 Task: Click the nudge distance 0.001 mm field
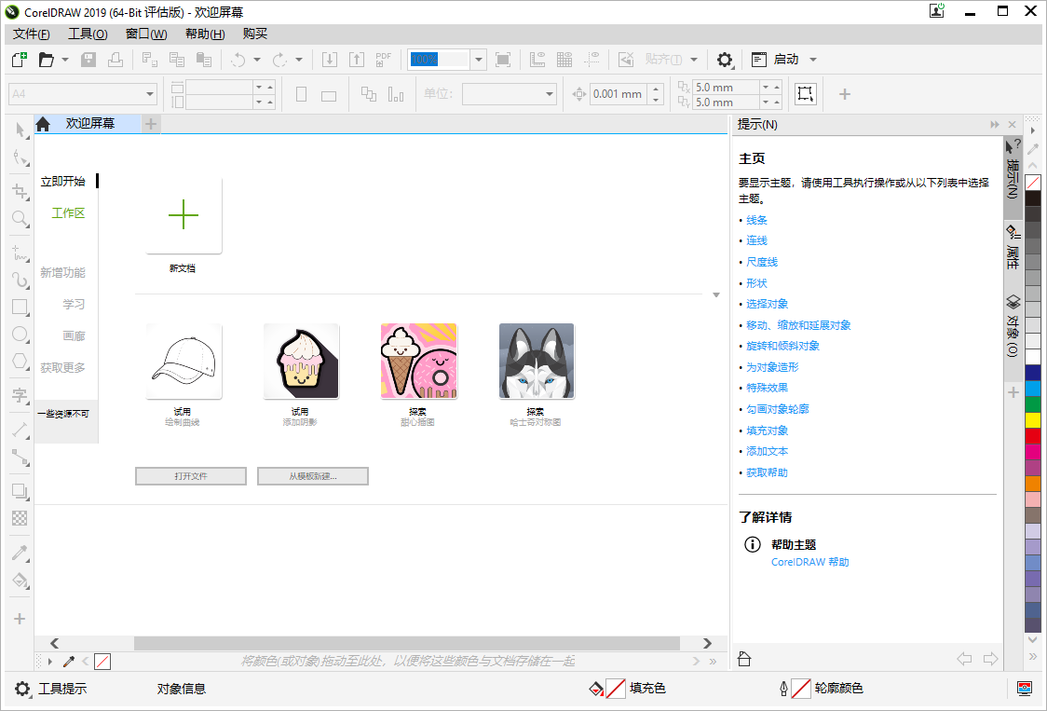tap(619, 94)
